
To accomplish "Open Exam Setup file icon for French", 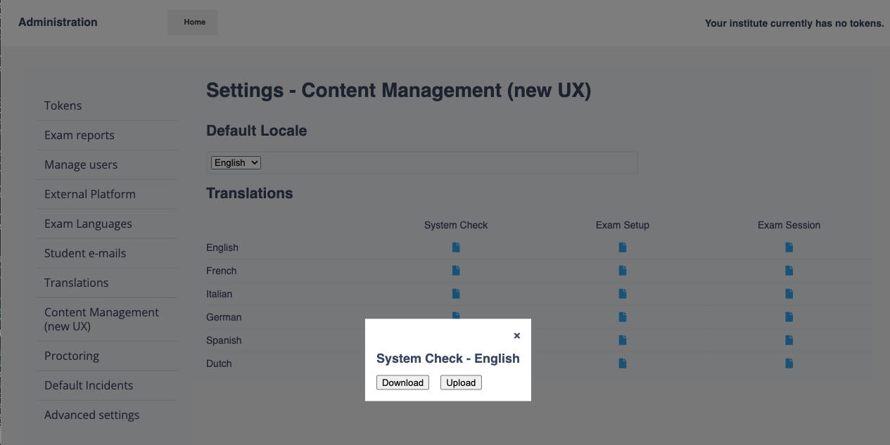I will click(623, 271).
